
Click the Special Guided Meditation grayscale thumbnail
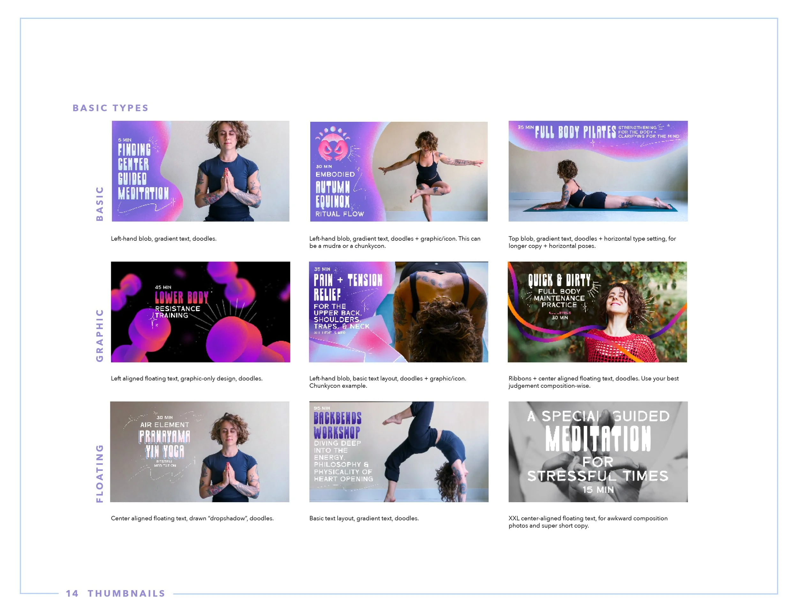(x=598, y=451)
